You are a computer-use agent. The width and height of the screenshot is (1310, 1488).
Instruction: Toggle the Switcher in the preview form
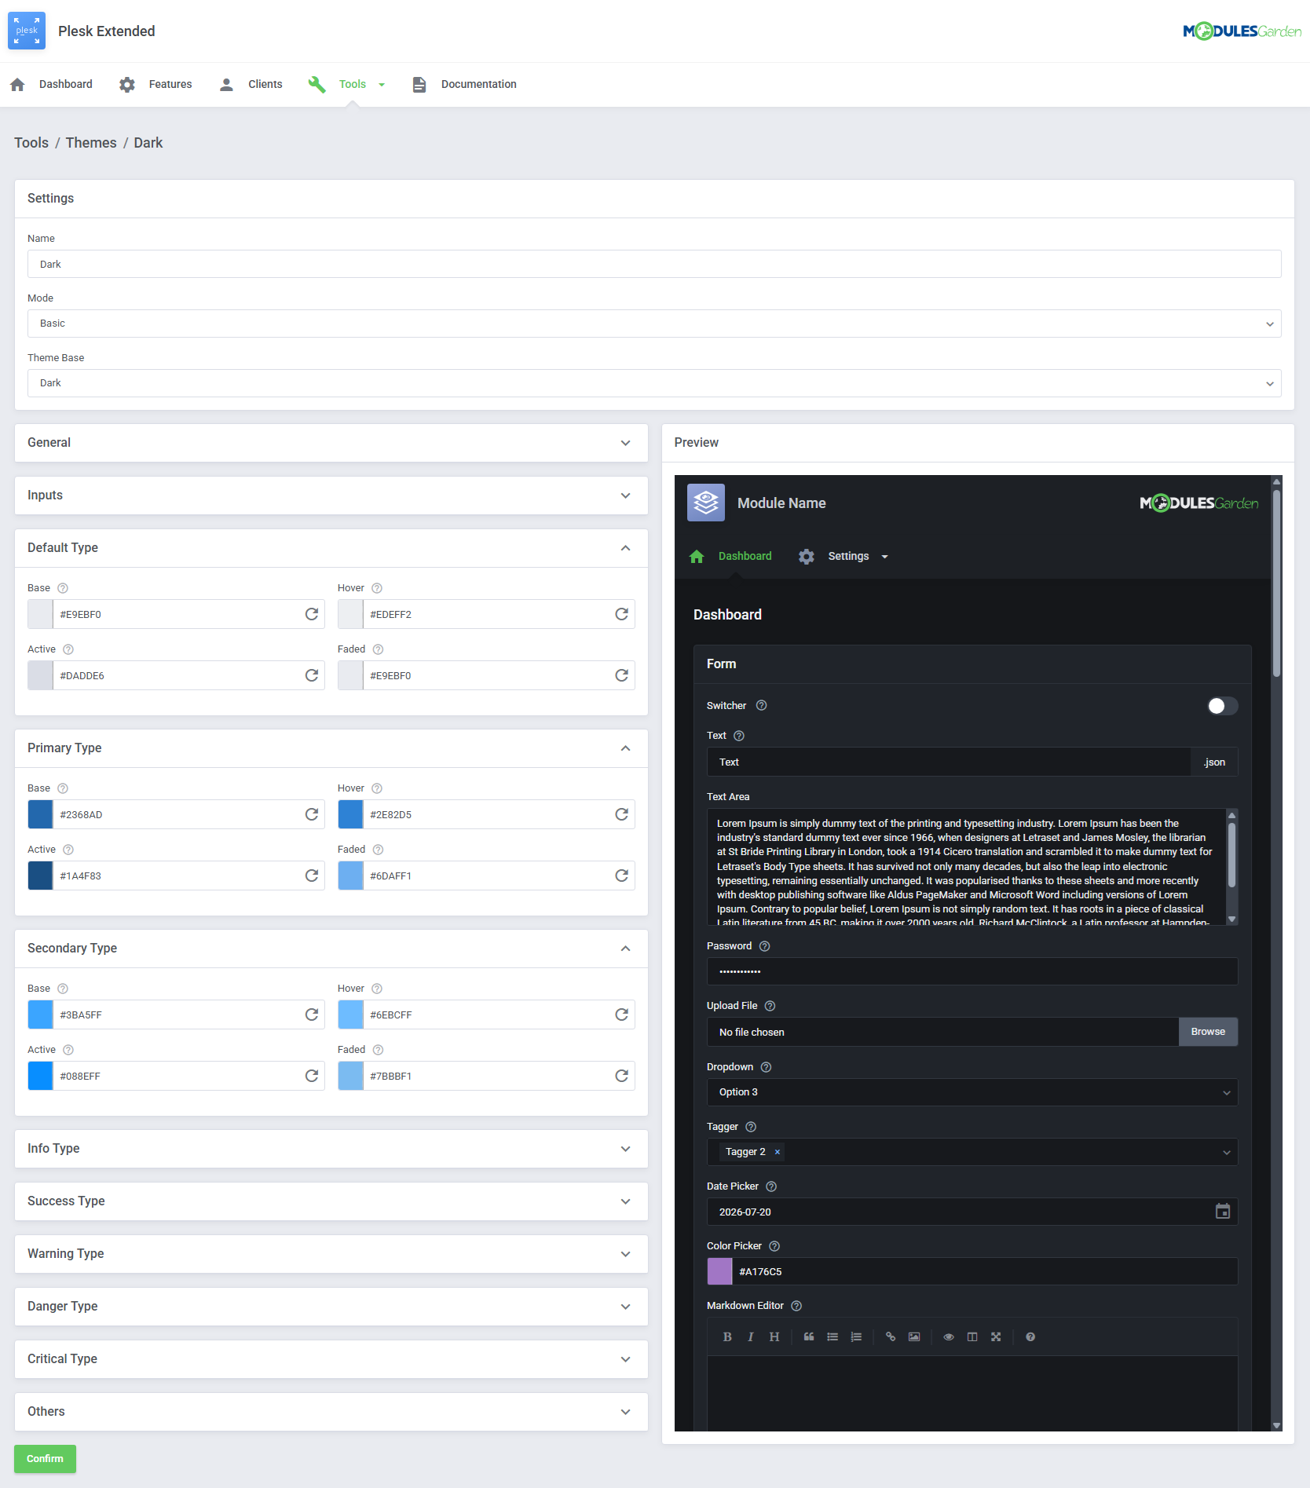point(1223,706)
